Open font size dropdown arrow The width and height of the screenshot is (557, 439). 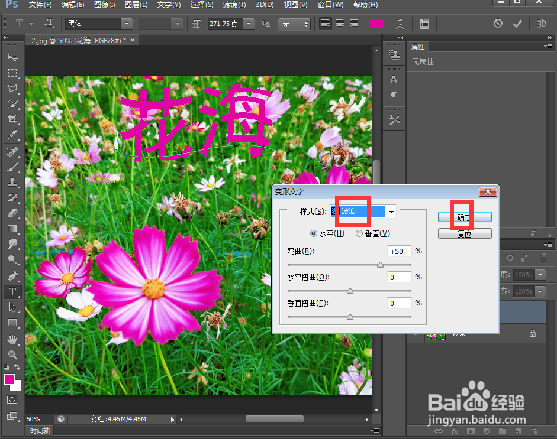[249, 24]
